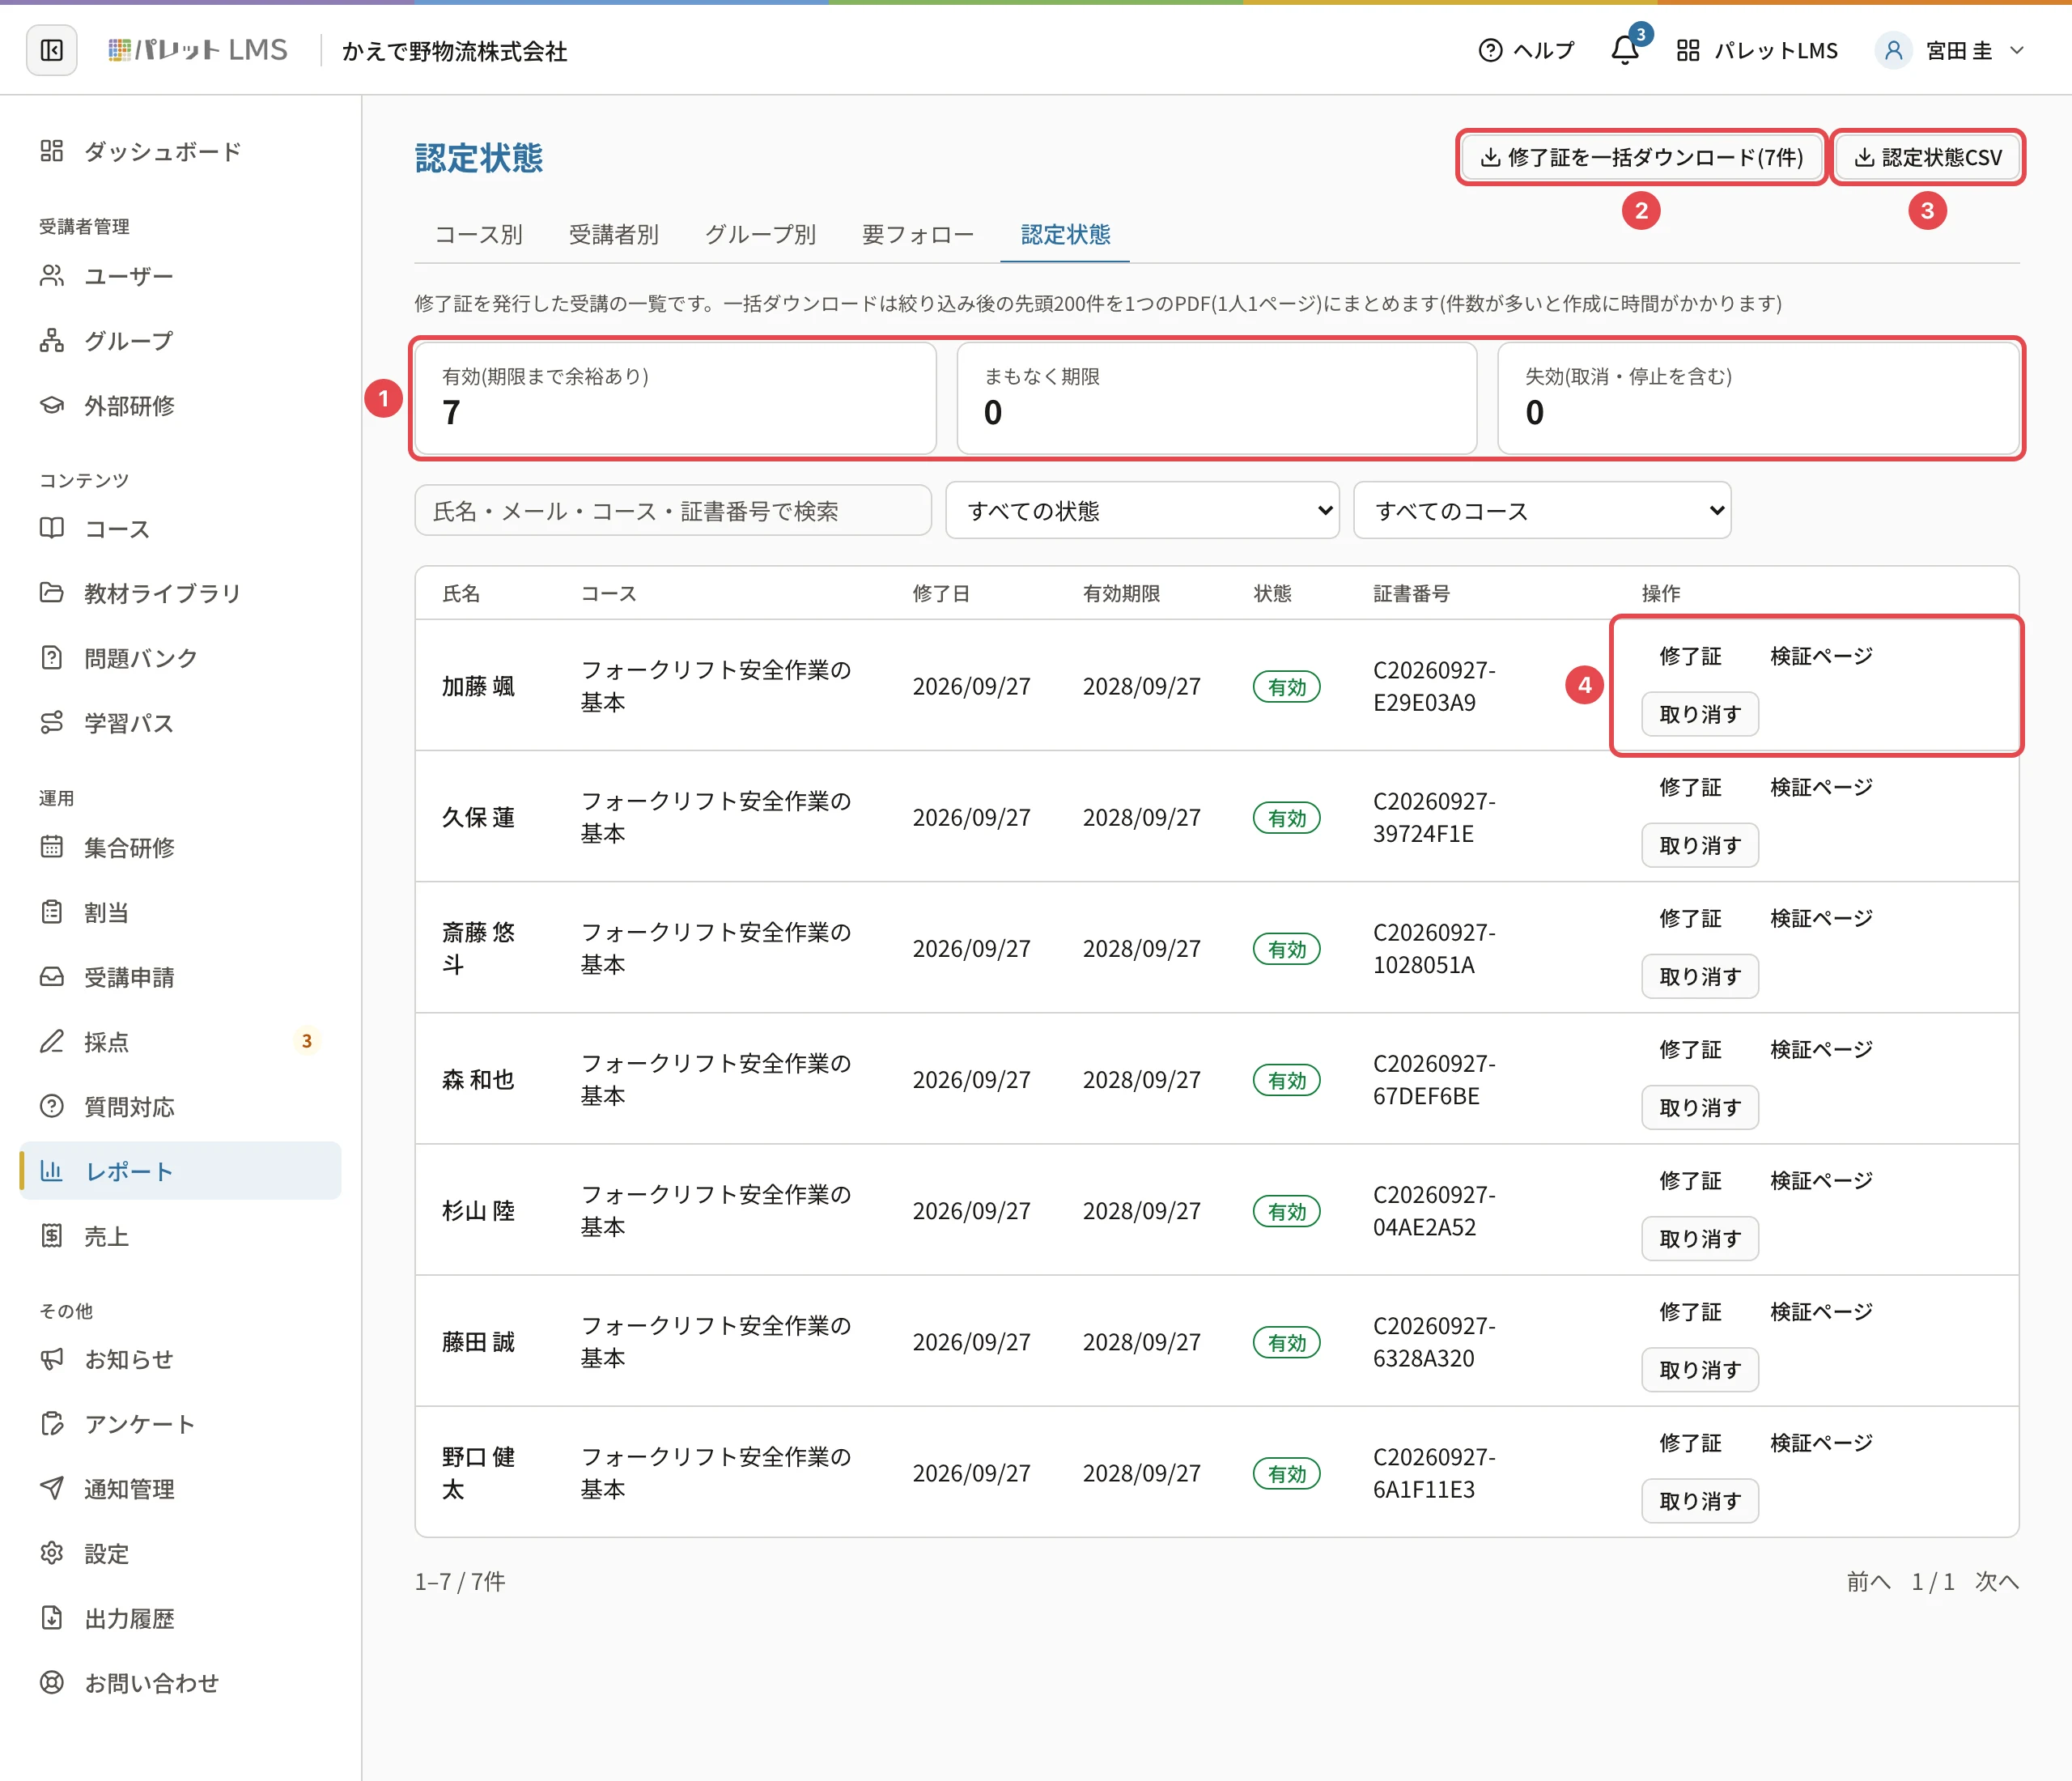Open コース in the sidebar
This screenshot has width=2072, height=1781.
coord(180,529)
